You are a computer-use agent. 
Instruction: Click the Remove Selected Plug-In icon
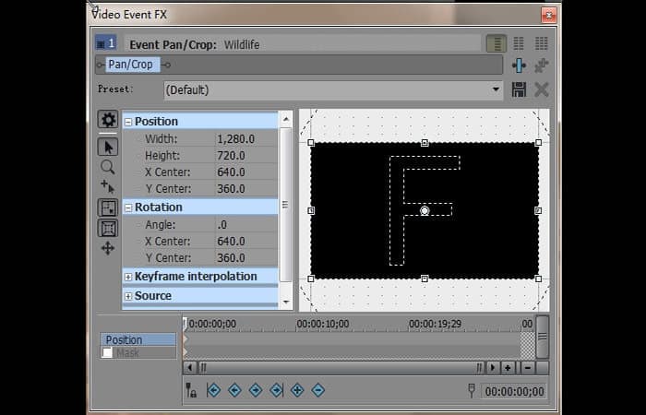[x=542, y=65]
